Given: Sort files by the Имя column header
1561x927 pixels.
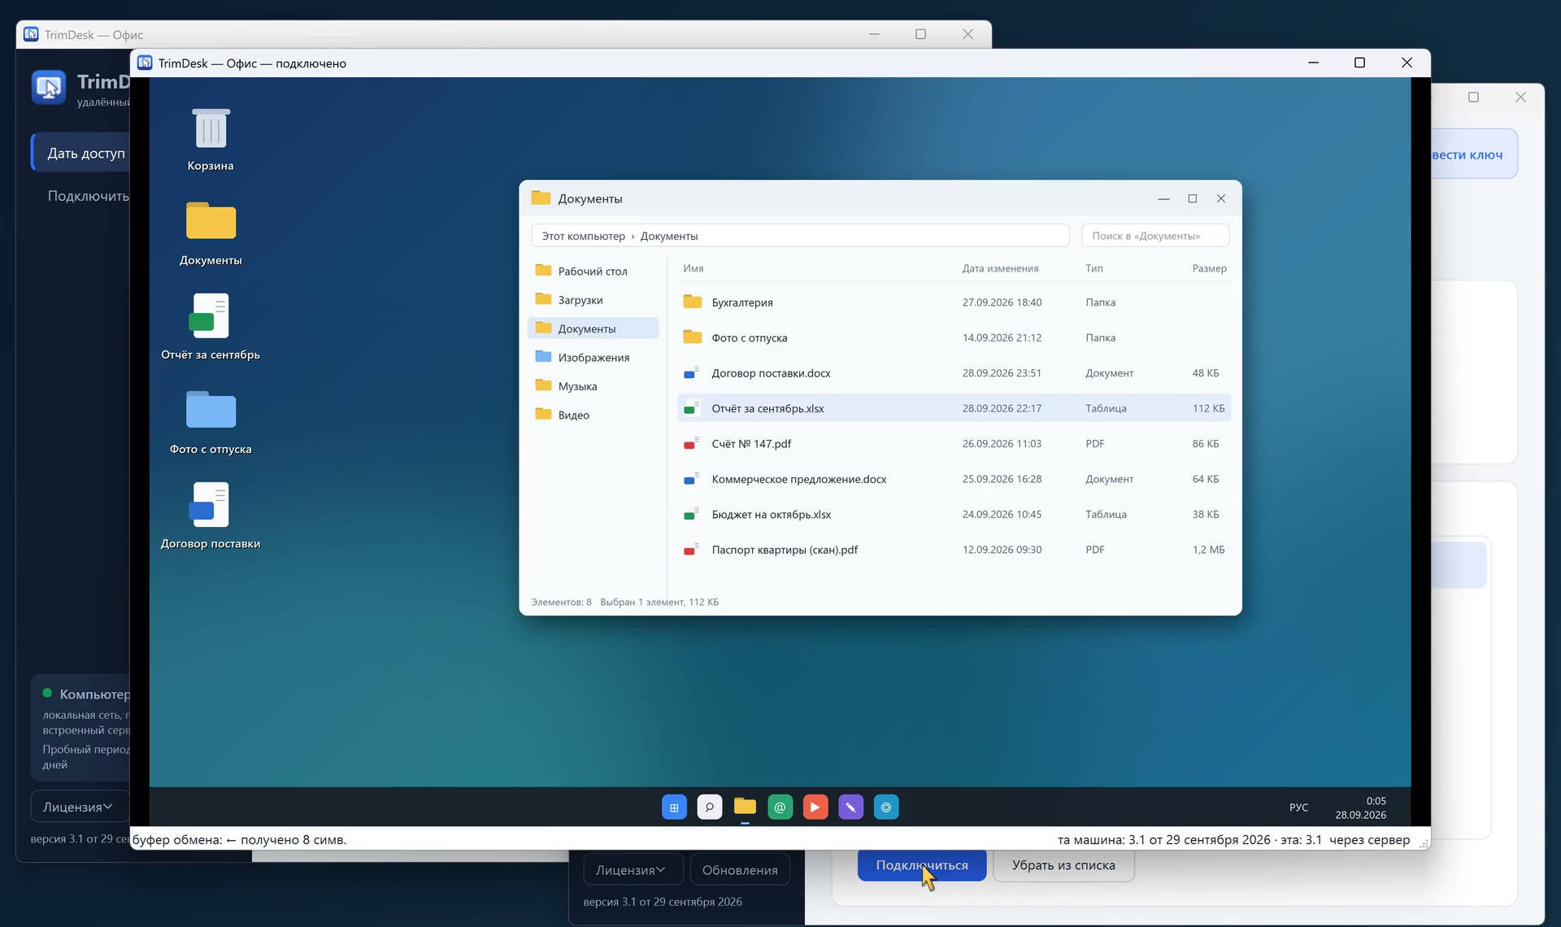Looking at the screenshot, I should [x=693, y=268].
